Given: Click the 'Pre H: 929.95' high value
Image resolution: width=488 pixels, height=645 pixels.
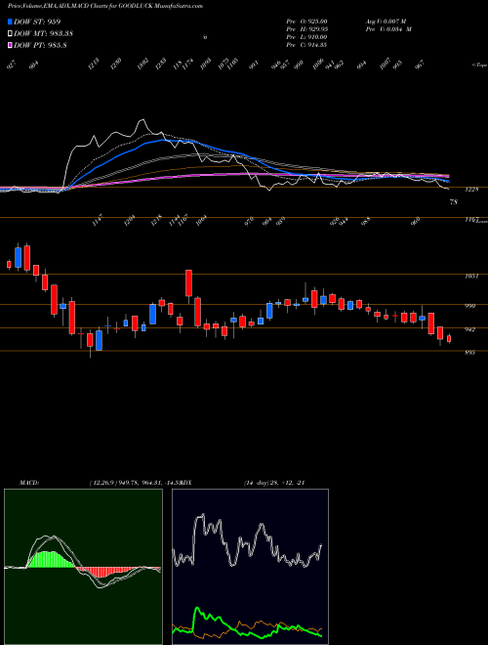Looking at the screenshot, I should tap(306, 29).
